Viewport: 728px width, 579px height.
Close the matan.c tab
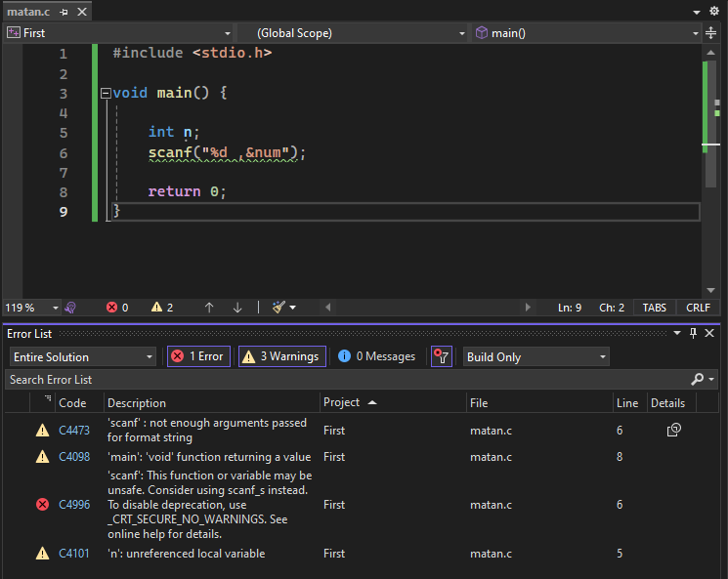click(x=82, y=12)
